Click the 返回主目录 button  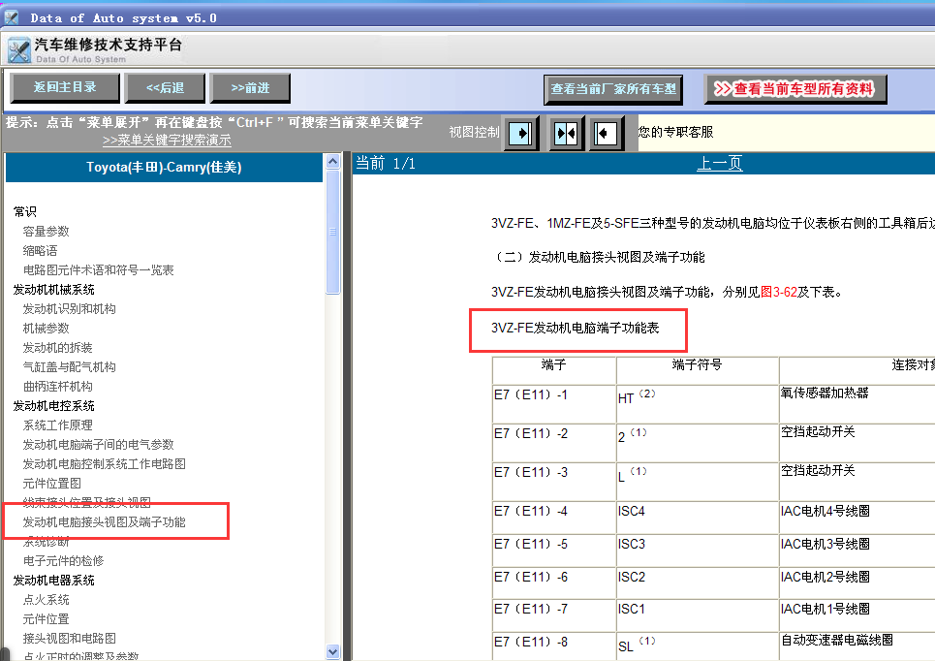(x=65, y=87)
